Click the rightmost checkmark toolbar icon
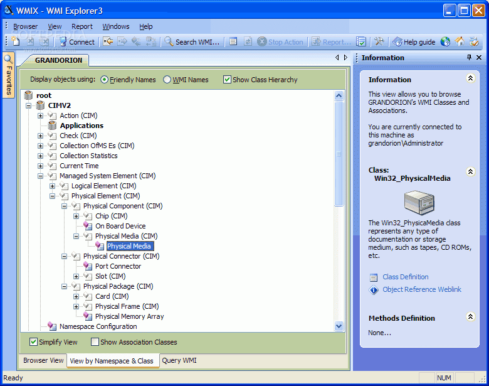Image resolution: width=489 pixels, height=386 pixels. tap(474, 41)
